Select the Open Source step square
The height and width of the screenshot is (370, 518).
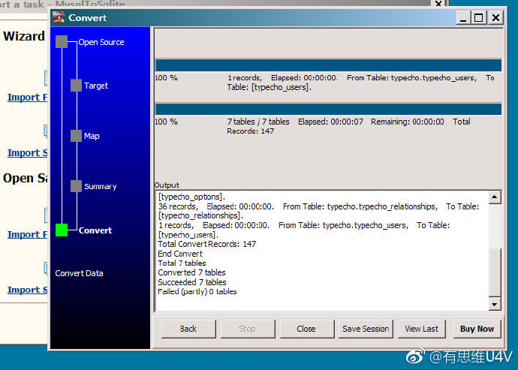click(x=62, y=41)
